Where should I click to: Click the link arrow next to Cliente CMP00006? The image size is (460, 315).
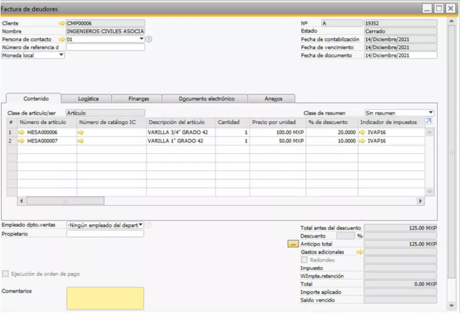pyautogui.click(x=62, y=23)
